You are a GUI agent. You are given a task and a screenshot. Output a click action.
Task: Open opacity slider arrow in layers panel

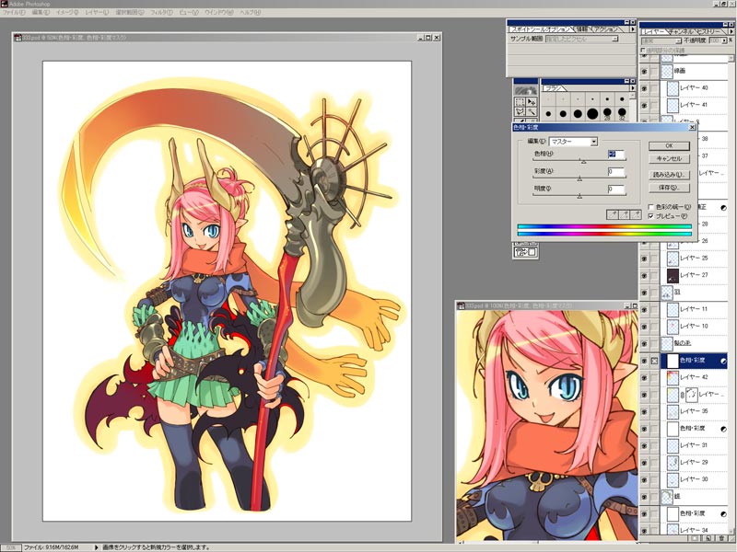click(x=723, y=40)
